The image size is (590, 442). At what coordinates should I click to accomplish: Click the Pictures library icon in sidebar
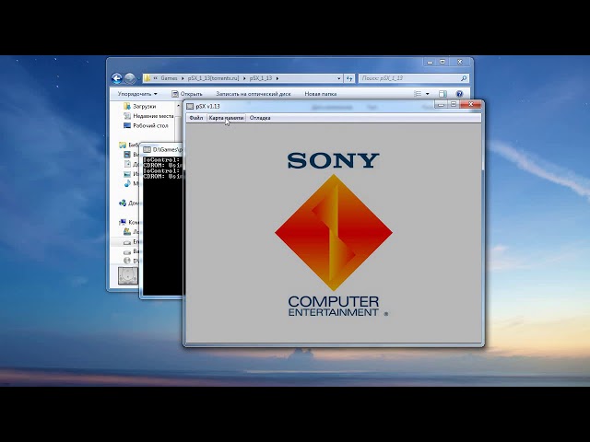point(127,174)
